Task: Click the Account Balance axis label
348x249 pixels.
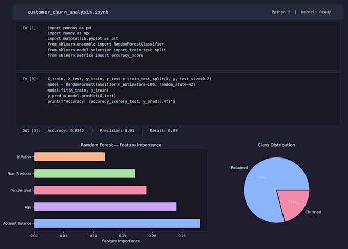Action: (x=17, y=223)
